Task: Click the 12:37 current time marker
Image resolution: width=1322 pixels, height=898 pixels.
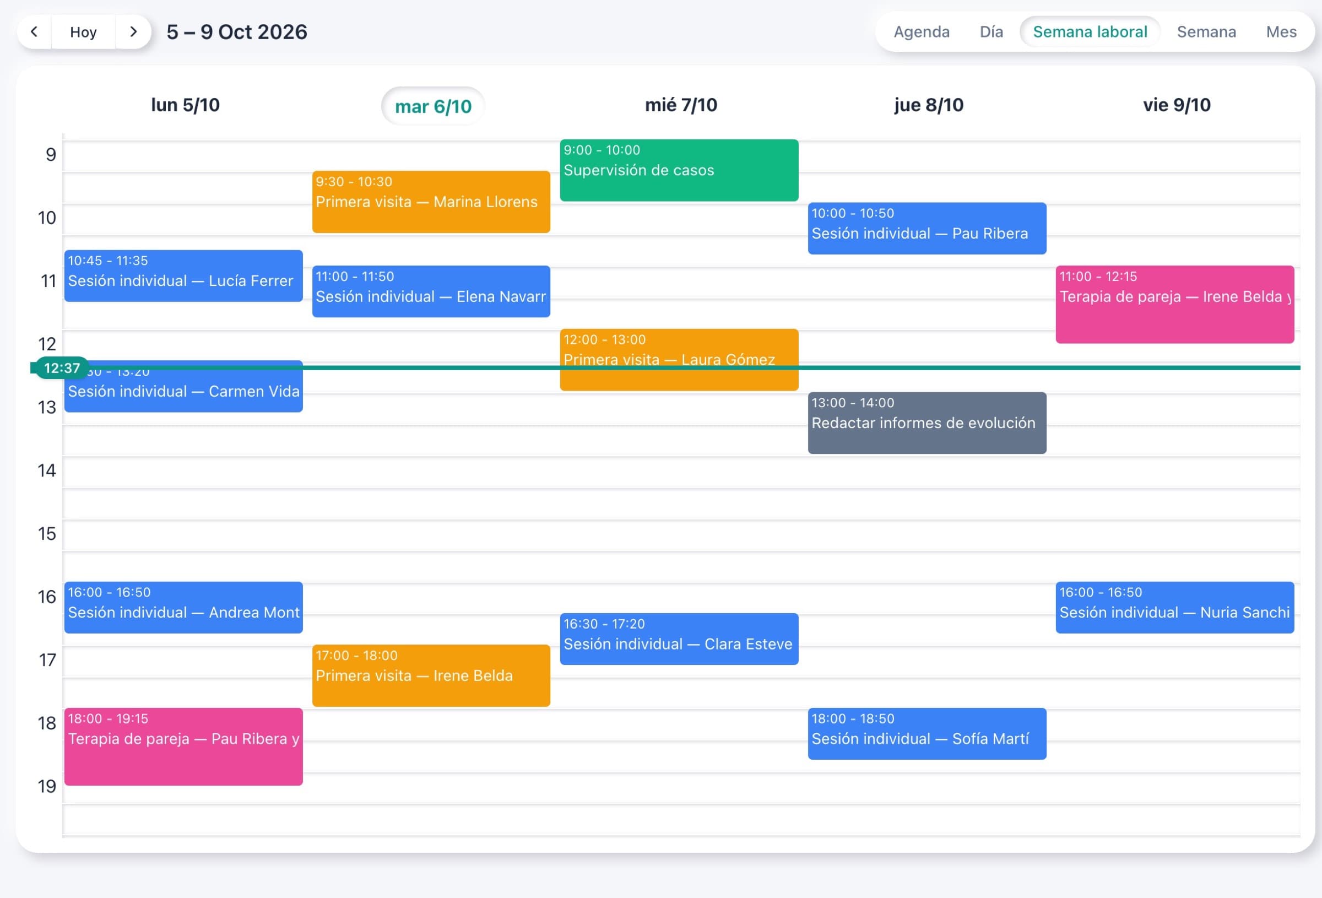Action: (x=62, y=368)
